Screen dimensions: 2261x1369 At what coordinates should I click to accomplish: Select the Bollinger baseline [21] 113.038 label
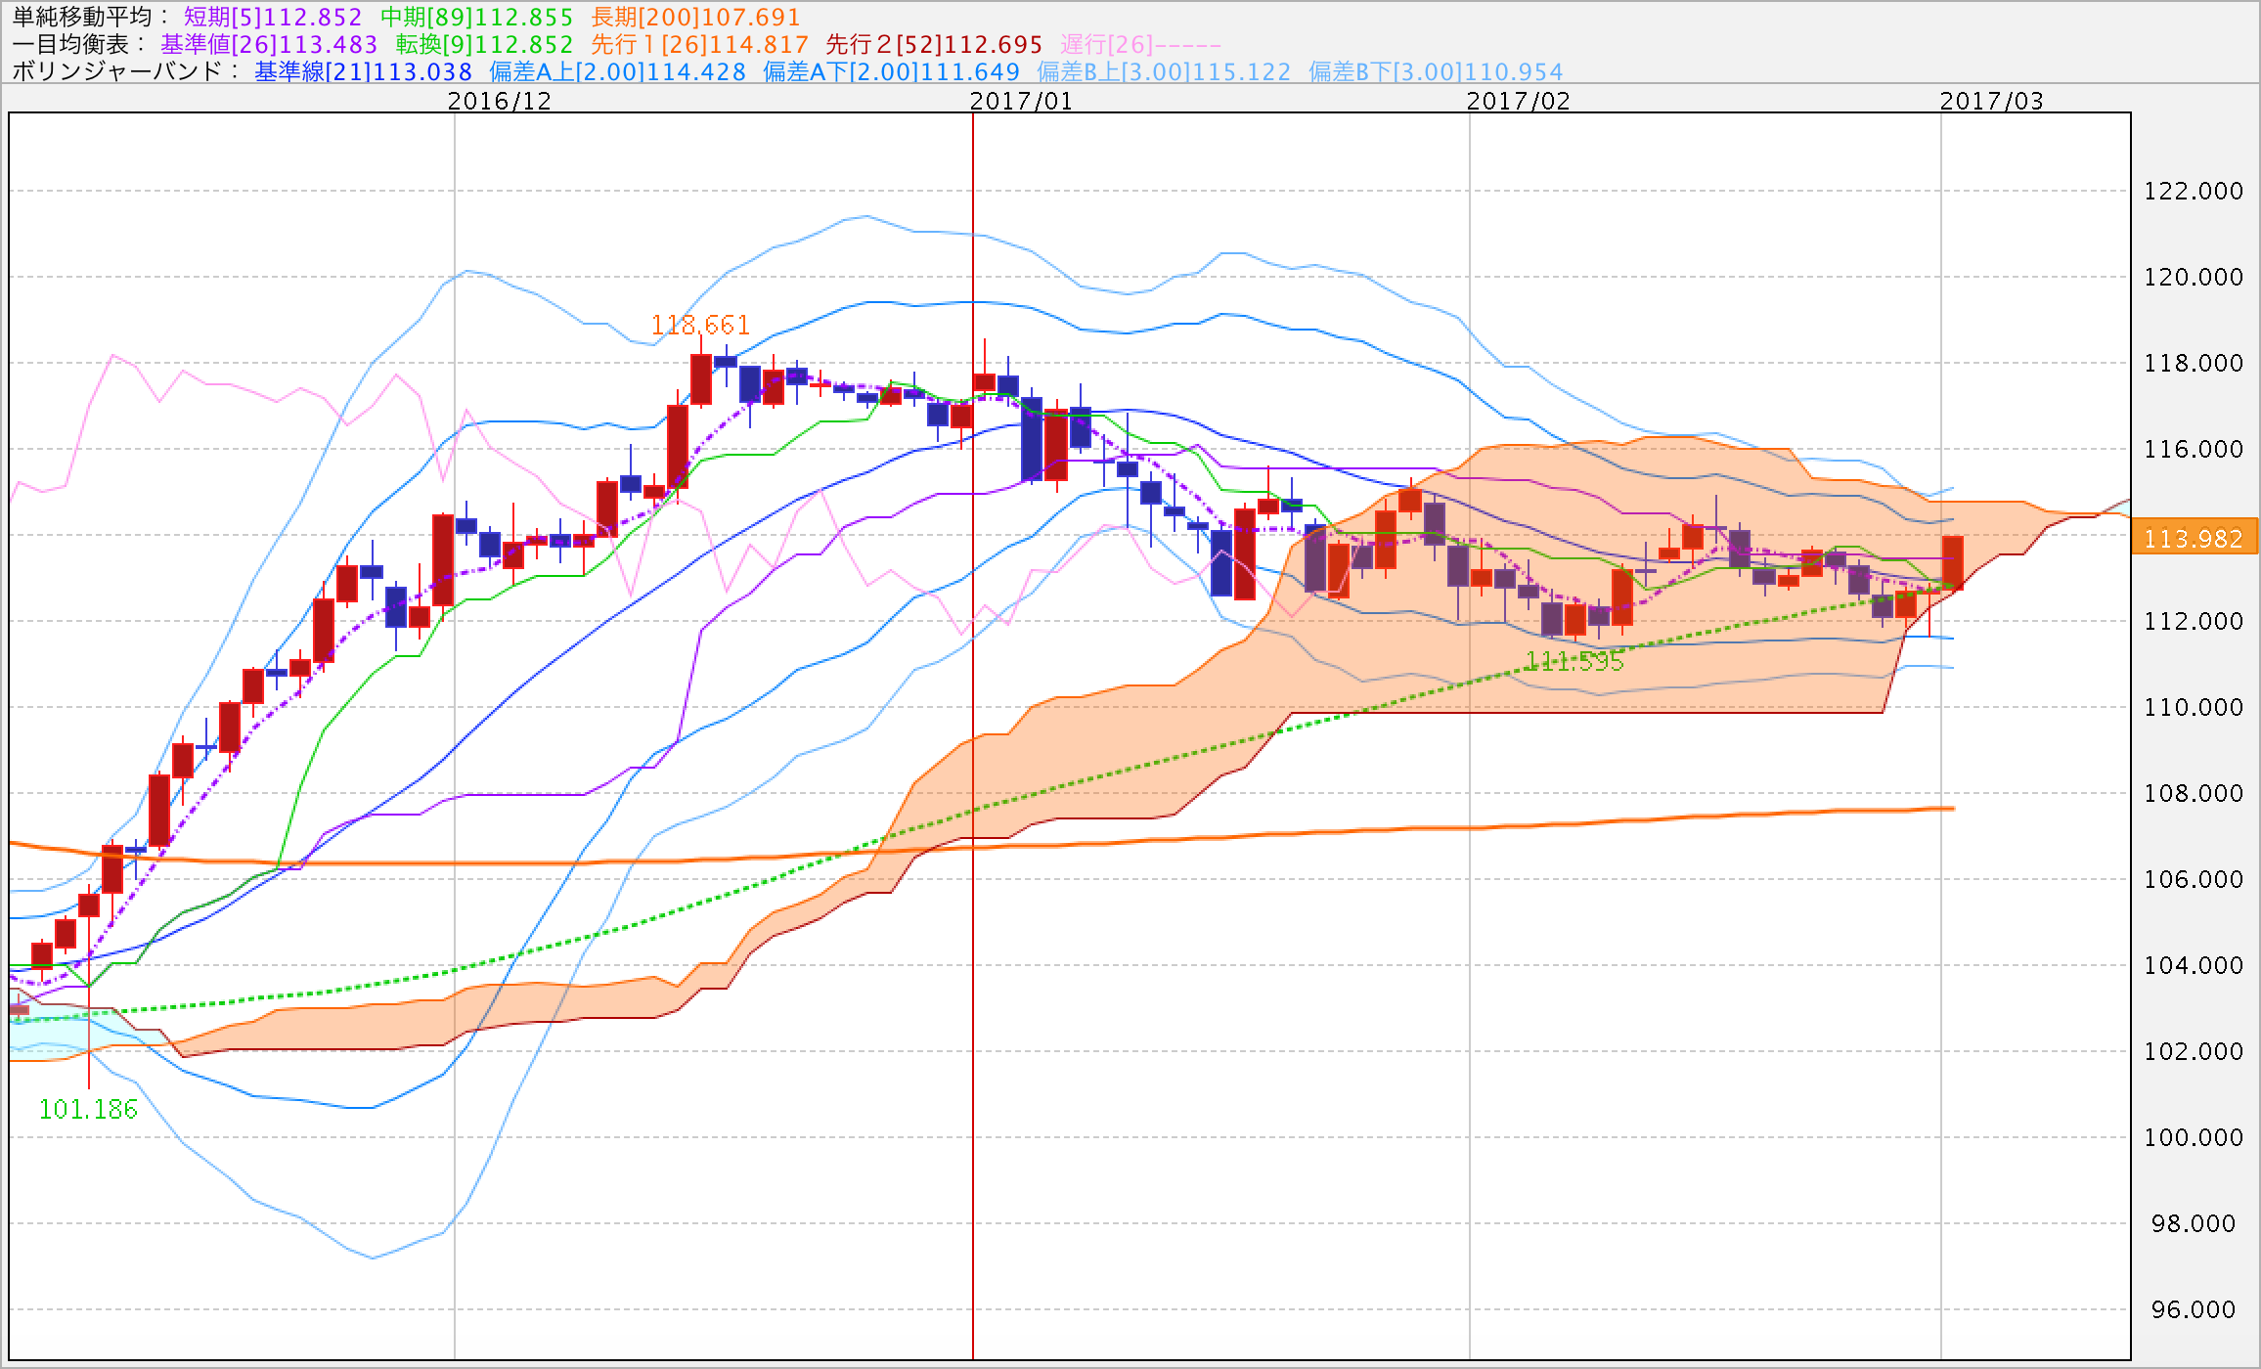tap(363, 72)
